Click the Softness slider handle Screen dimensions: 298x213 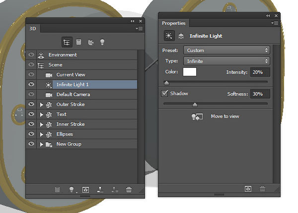tap(195, 105)
